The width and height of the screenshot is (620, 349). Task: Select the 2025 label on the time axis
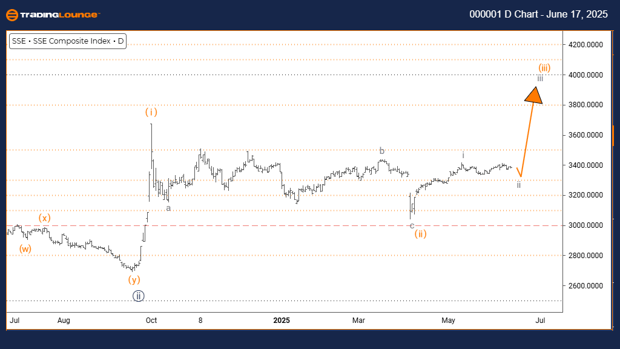282,319
